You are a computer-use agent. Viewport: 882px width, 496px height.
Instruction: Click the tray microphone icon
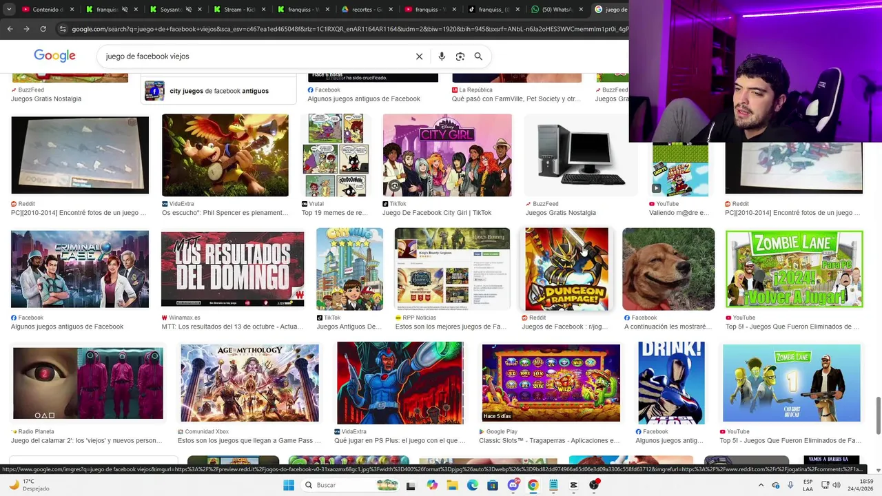click(x=790, y=485)
